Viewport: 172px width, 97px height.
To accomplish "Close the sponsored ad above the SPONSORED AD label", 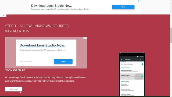I will pos(86,38).
